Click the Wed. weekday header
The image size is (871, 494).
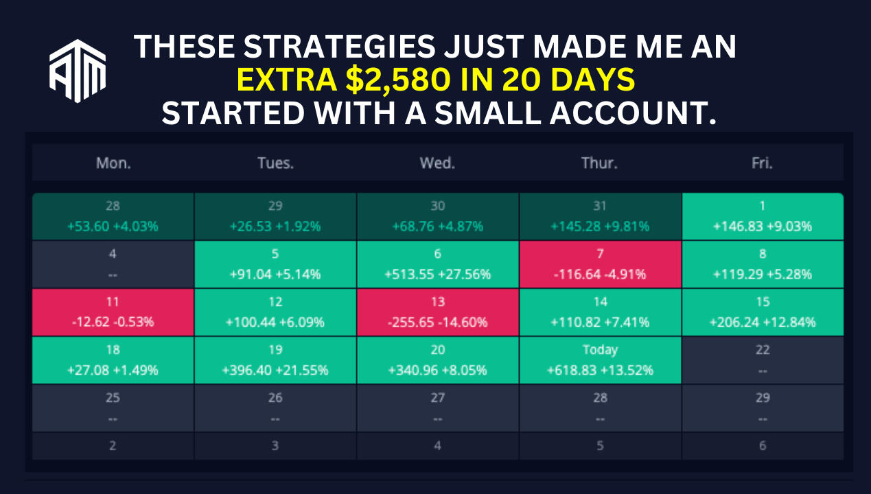coord(437,163)
